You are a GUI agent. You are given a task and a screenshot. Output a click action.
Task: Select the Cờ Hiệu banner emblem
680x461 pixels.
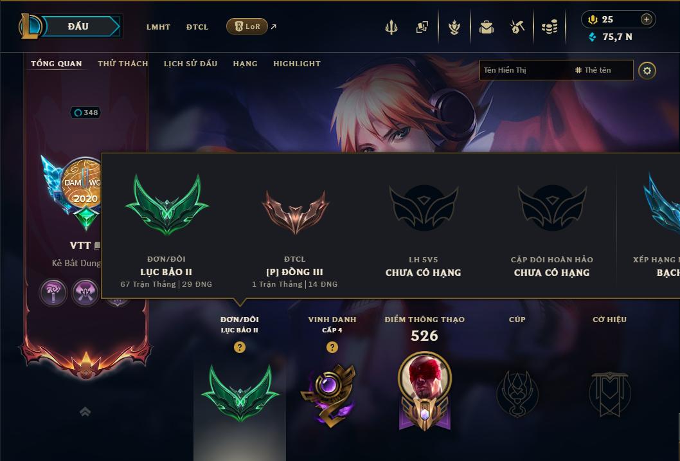(x=609, y=393)
